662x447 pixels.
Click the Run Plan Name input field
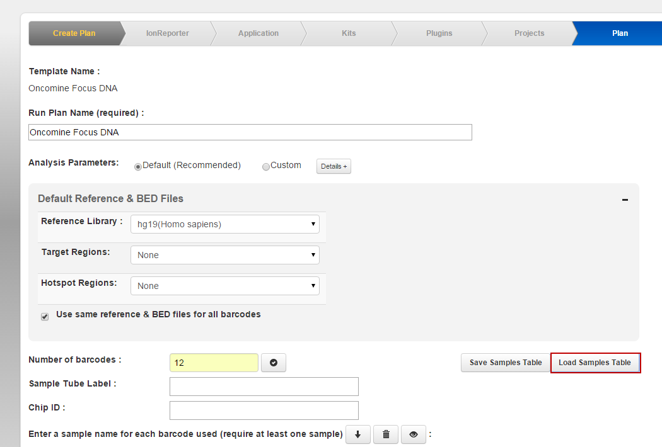point(250,132)
